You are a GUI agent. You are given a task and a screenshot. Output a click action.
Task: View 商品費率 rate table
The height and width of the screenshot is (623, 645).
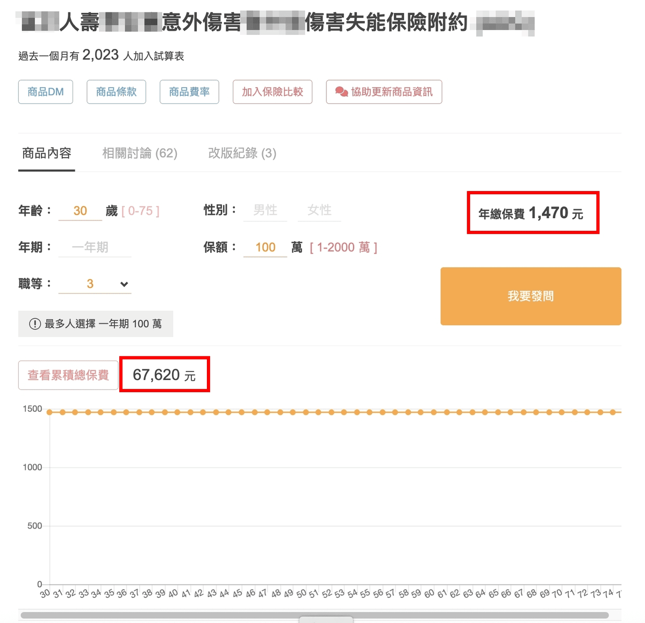pyautogui.click(x=189, y=92)
